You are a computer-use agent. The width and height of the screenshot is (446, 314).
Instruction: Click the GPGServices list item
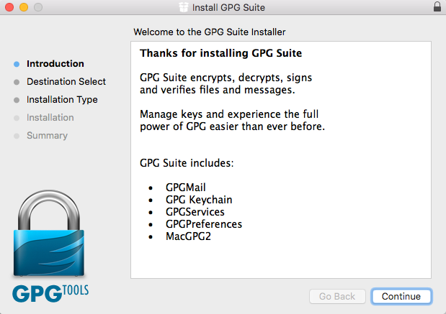[195, 212]
